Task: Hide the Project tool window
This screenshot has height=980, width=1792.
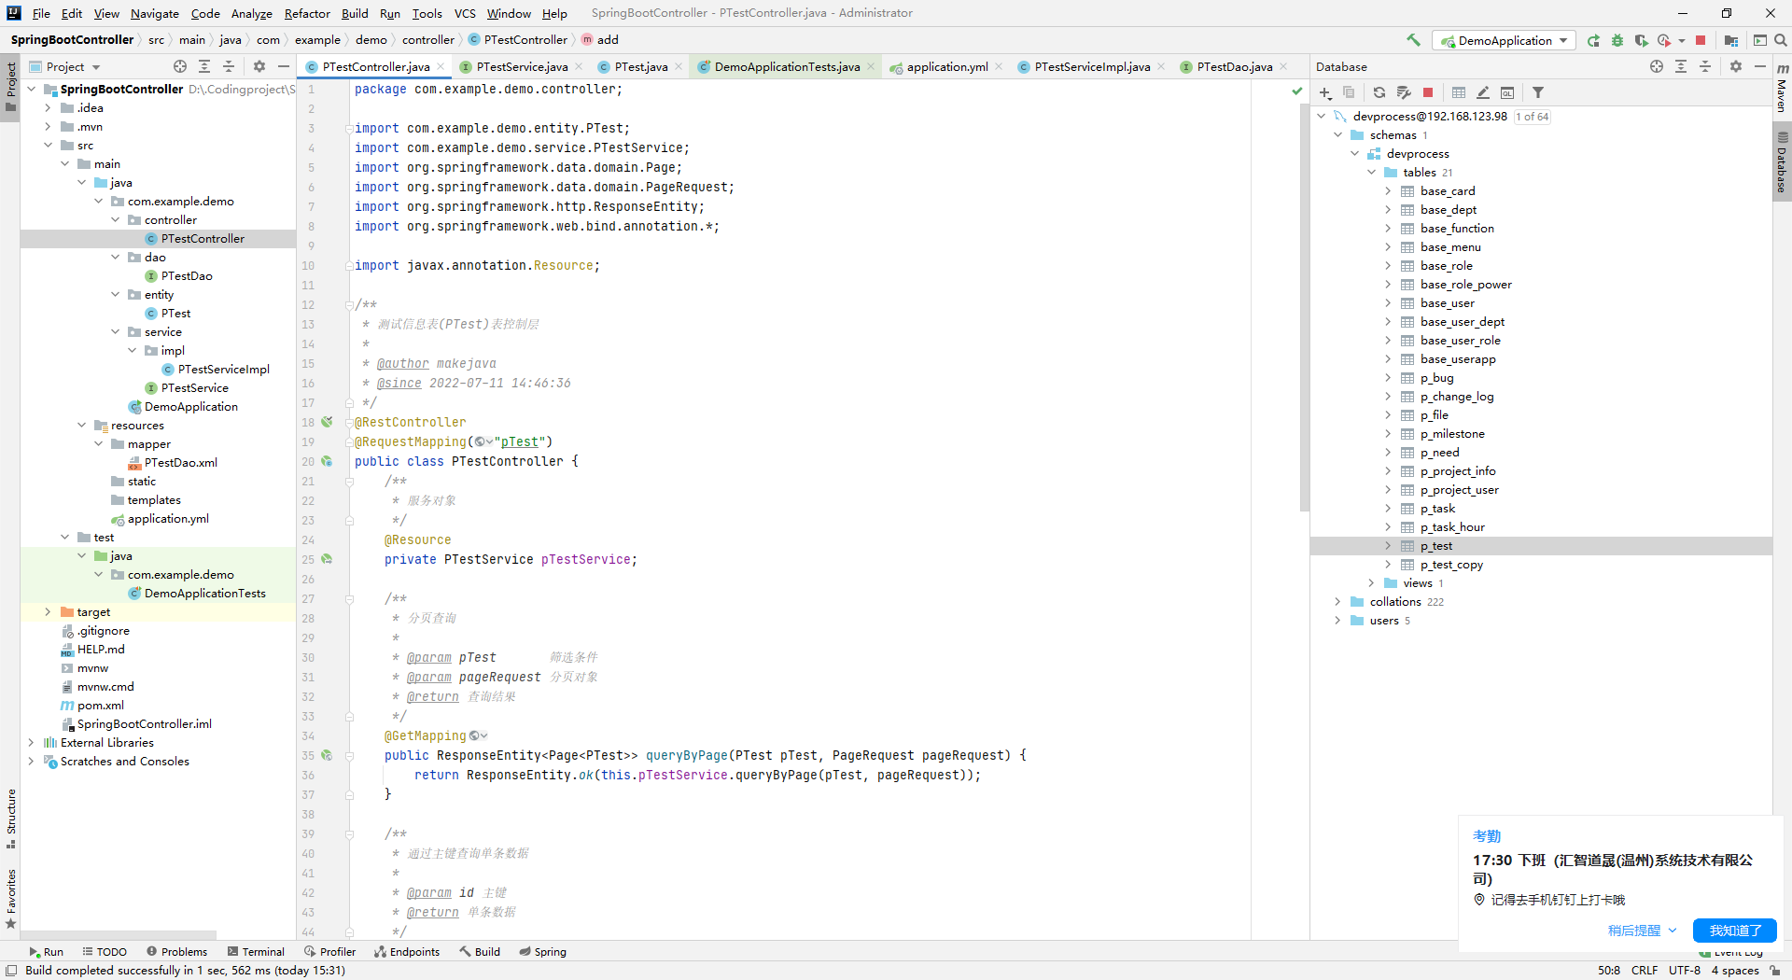Action: [x=284, y=66]
